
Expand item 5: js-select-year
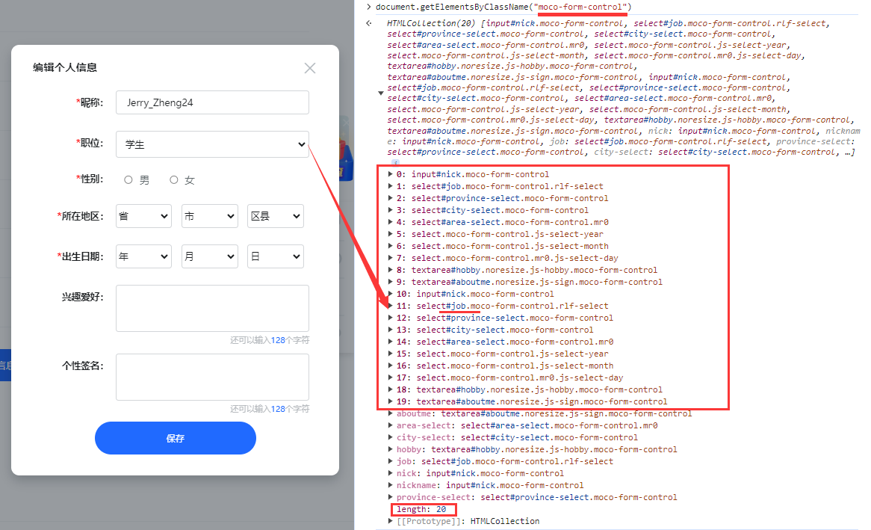390,234
